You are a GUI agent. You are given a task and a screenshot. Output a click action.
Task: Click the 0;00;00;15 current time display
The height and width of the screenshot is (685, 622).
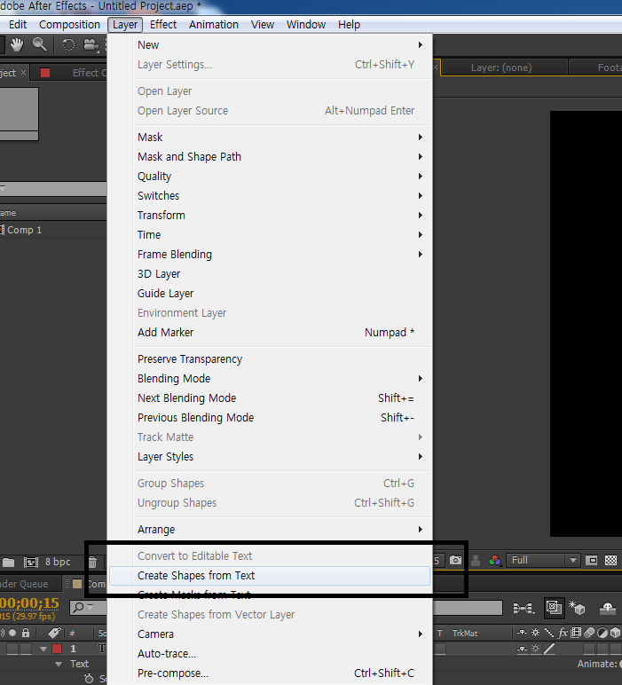pos(29,602)
